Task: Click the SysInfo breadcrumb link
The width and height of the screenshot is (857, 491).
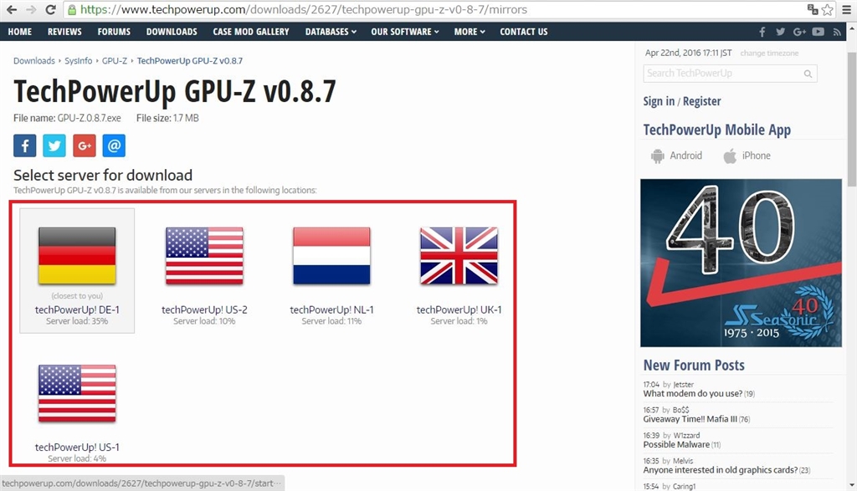Action: coord(78,60)
